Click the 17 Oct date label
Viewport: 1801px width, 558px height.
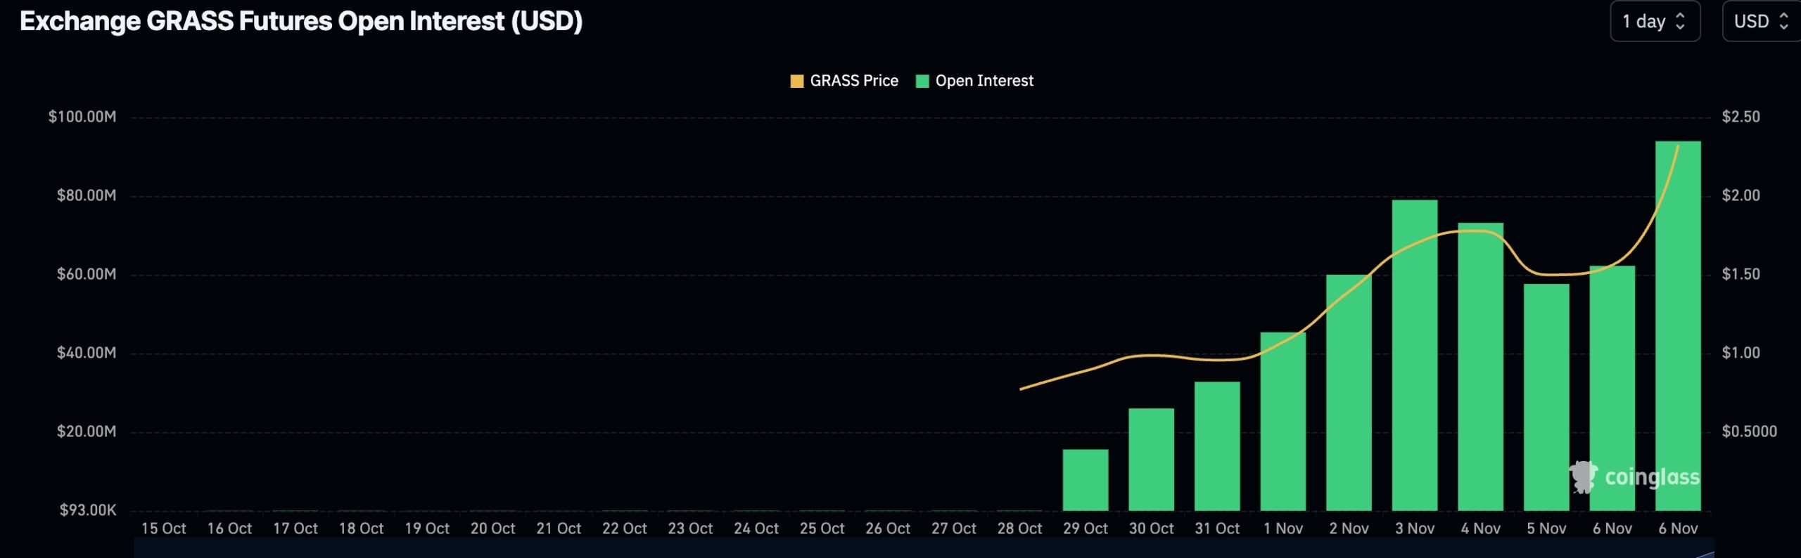click(x=295, y=528)
